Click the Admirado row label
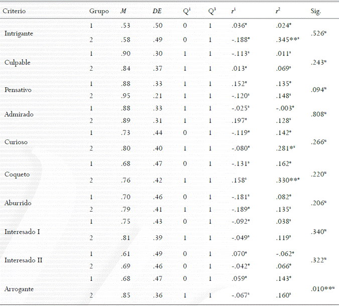 pos(19,114)
